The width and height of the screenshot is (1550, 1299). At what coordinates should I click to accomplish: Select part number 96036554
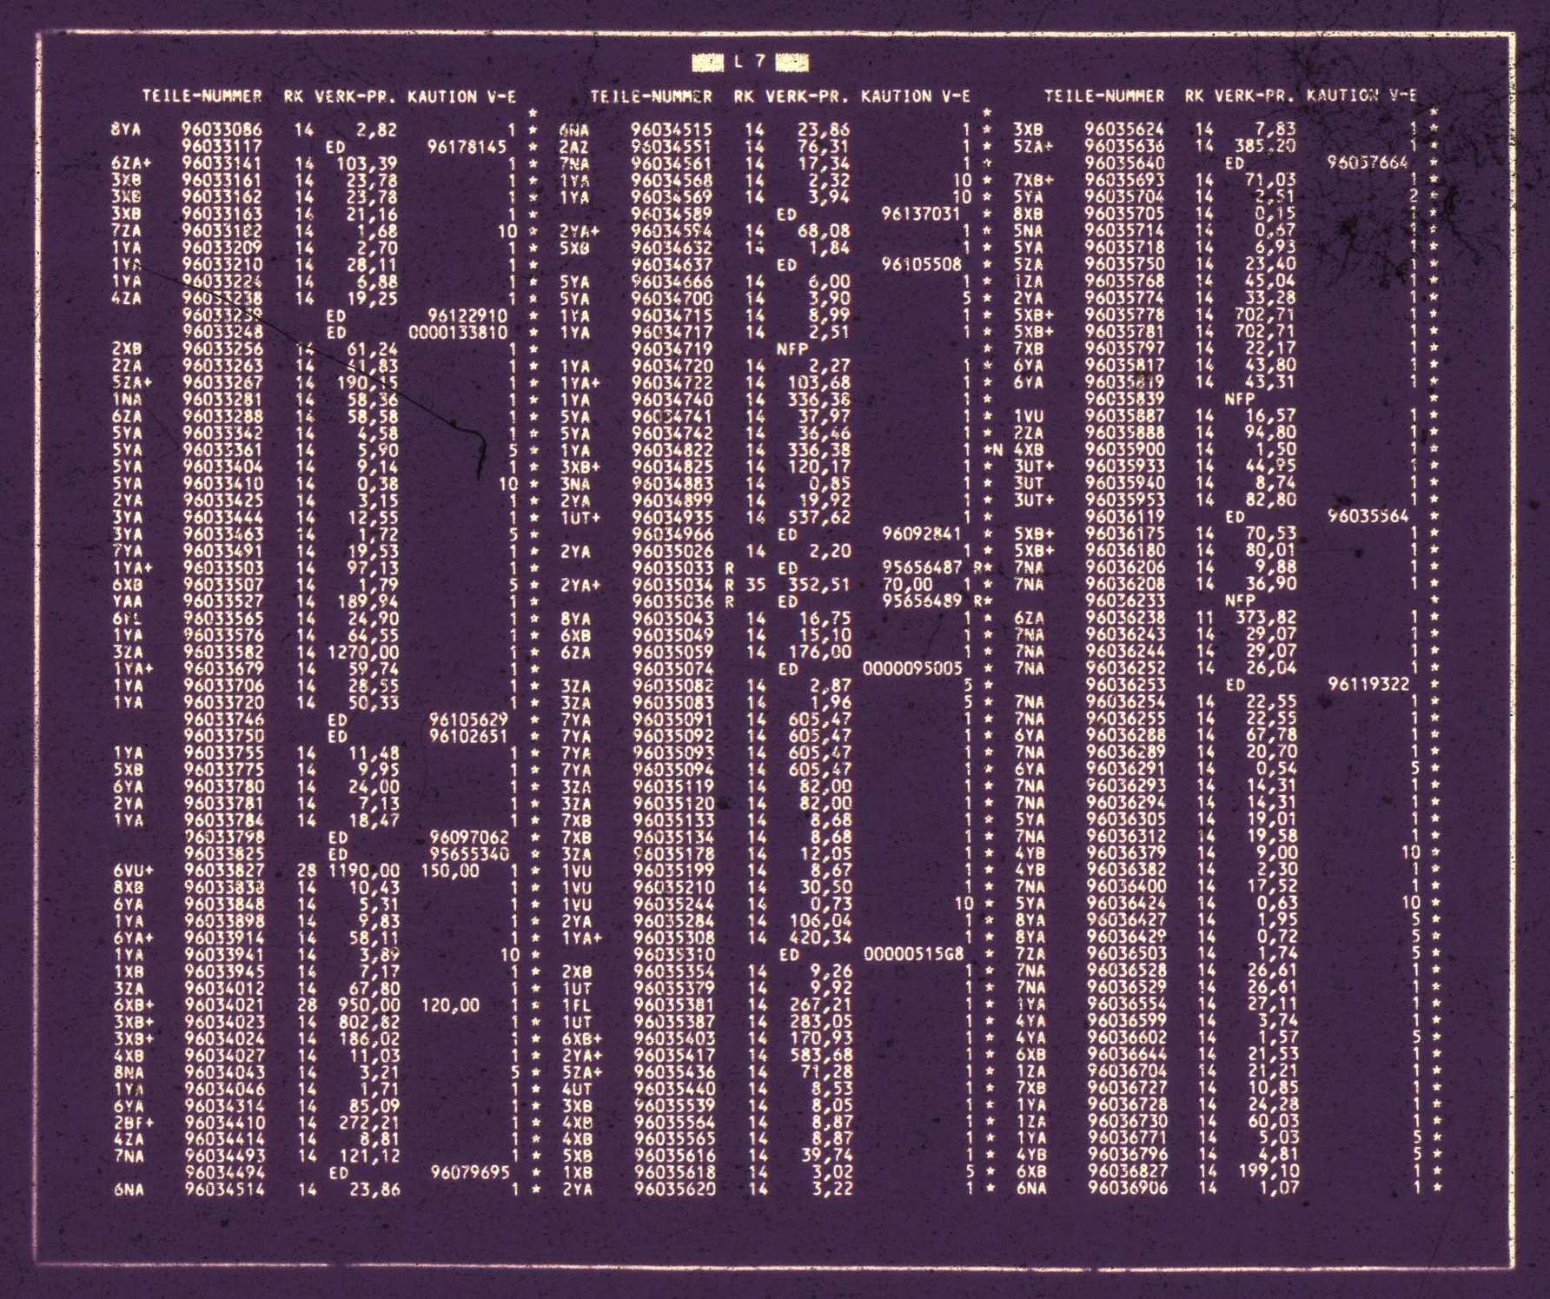pyautogui.click(x=1128, y=1005)
